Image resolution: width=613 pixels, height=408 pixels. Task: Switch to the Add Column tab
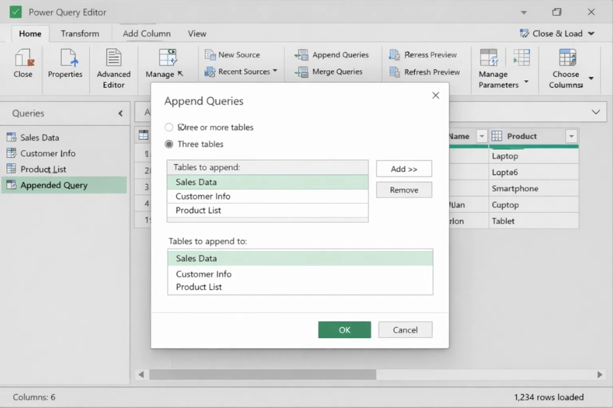[x=147, y=33]
